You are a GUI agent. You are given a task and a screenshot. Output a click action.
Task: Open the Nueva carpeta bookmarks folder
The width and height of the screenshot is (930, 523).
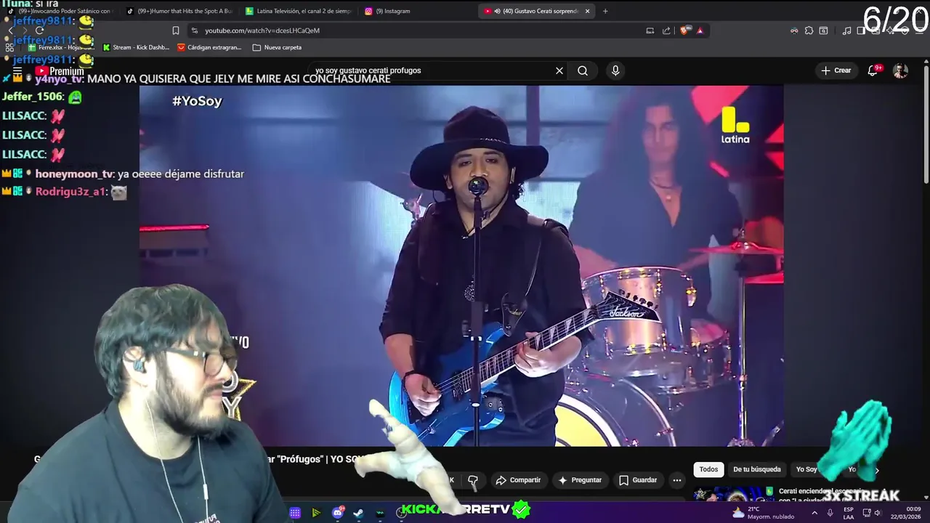pos(277,47)
